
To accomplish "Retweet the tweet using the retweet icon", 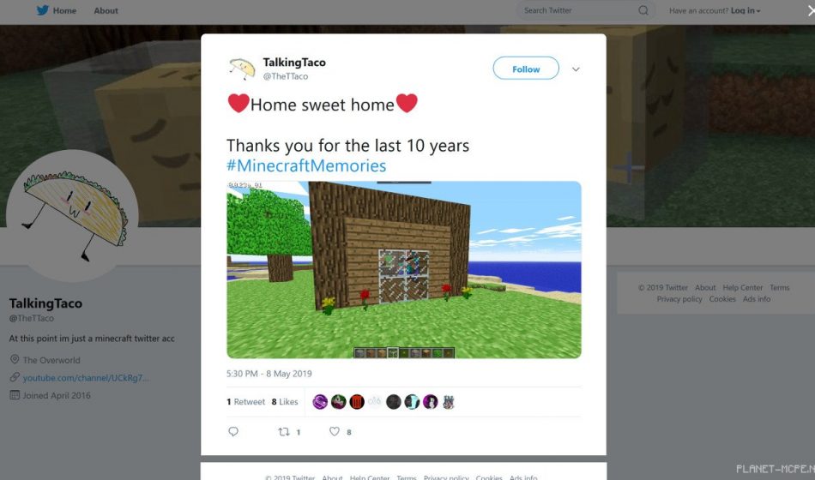I will pos(284,432).
